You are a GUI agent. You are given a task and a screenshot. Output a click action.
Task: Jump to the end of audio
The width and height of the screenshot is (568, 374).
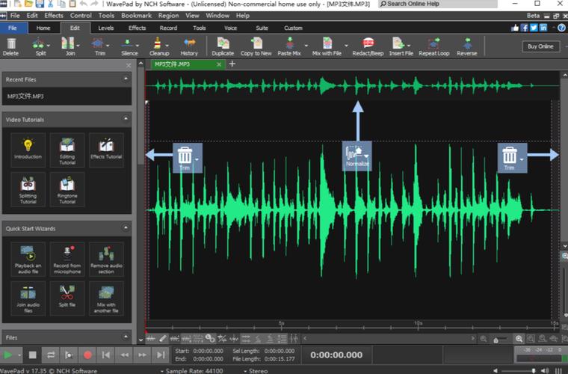[x=161, y=355]
